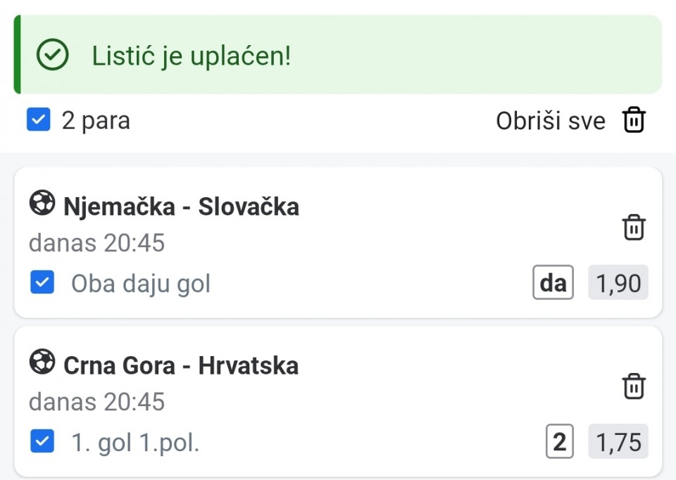Click the 2 para label text
Image resolution: width=676 pixels, height=480 pixels.
click(96, 120)
